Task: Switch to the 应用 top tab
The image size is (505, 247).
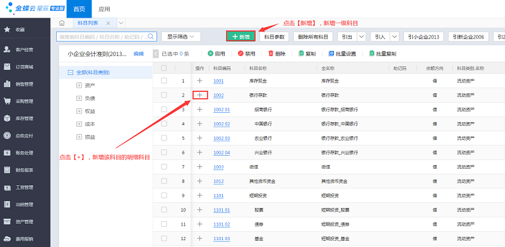Action: [x=104, y=9]
